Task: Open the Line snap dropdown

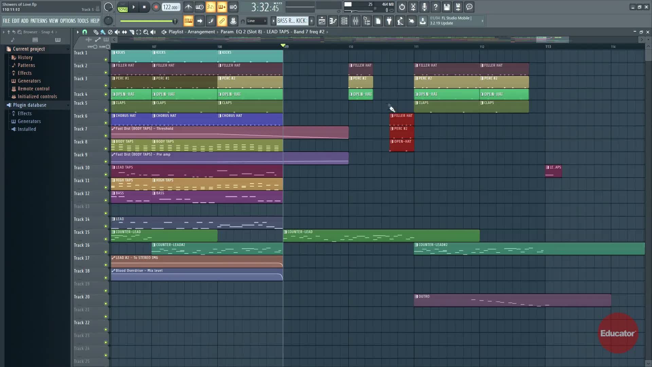Action: [x=257, y=21]
